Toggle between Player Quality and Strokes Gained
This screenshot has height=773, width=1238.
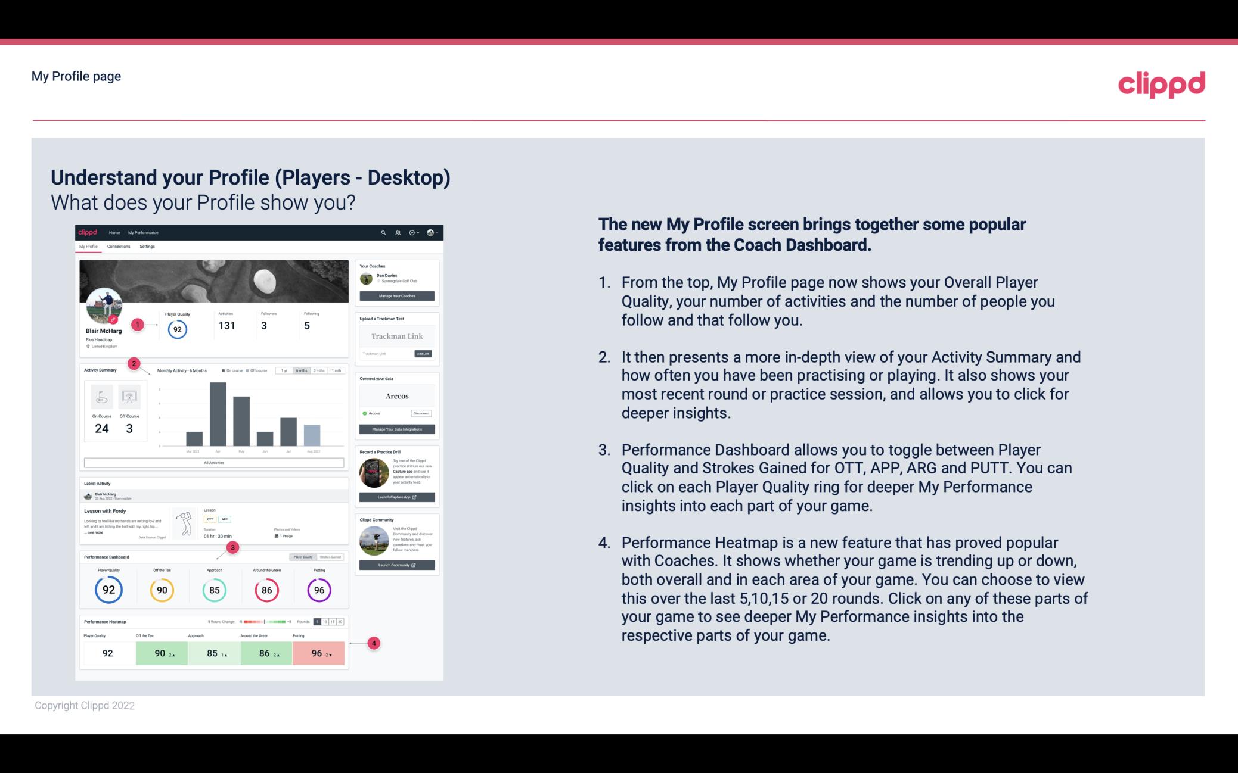point(317,557)
